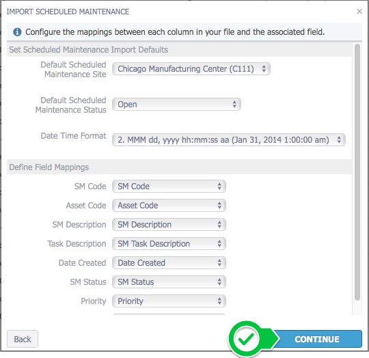Open the Date Time Format dropdown
Image resolution: width=369 pixels, height=358 pixels.
[x=229, y=140]
